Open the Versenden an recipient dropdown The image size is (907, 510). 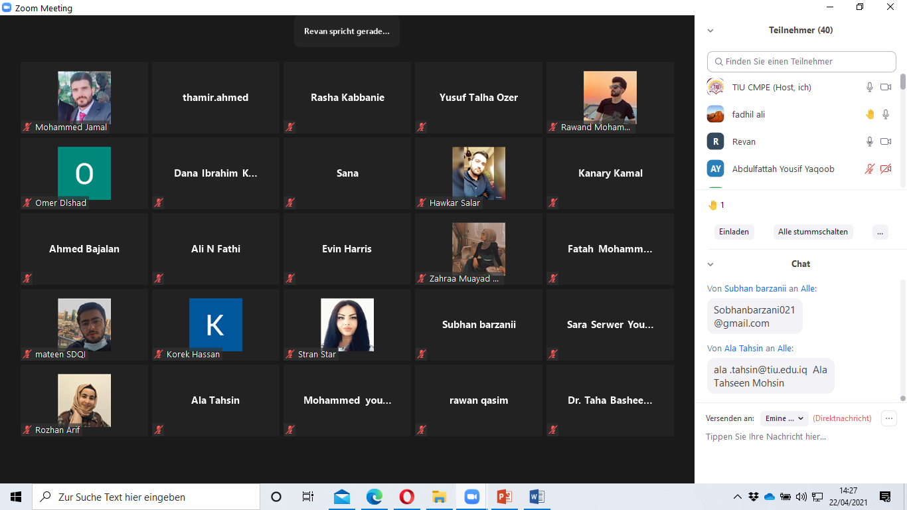[x=784, y=418]
